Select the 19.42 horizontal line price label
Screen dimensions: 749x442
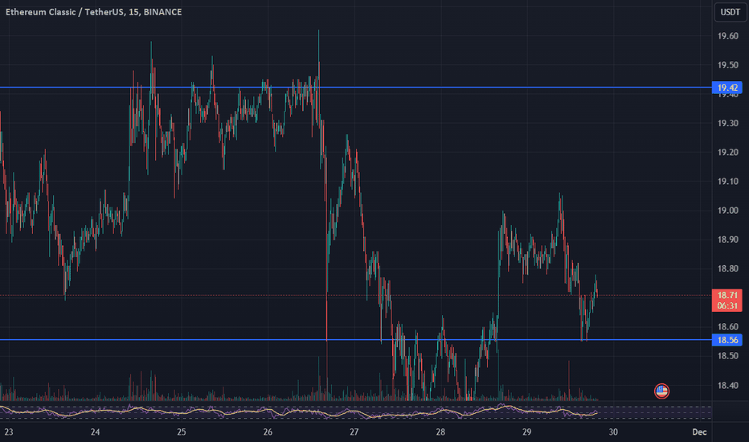[x=727, y=88]
